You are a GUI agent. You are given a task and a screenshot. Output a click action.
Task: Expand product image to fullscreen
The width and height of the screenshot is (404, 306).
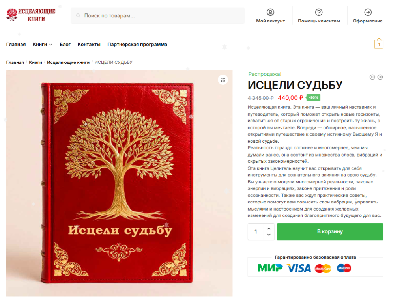coord(223,80)
